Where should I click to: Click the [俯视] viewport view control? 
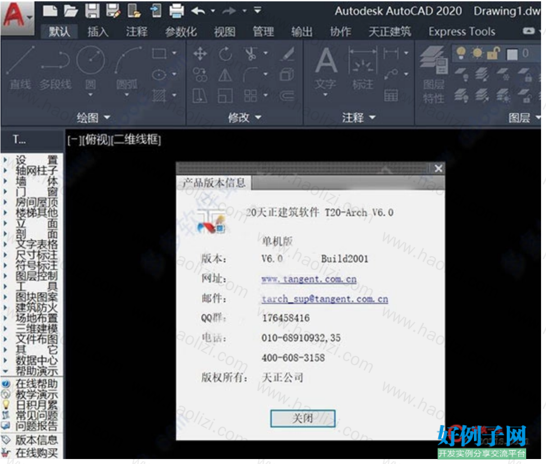coord(97,140)
